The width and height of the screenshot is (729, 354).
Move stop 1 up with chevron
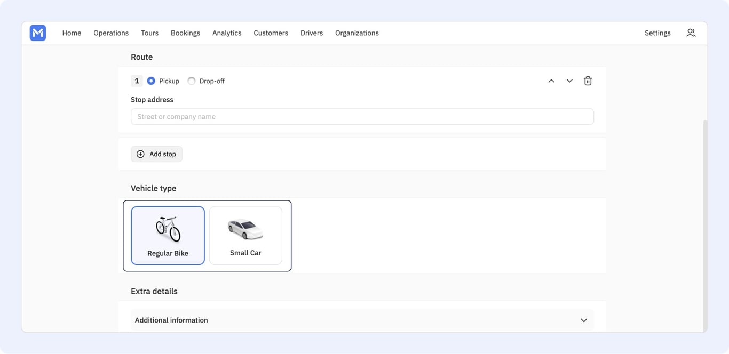coord(551,81)
